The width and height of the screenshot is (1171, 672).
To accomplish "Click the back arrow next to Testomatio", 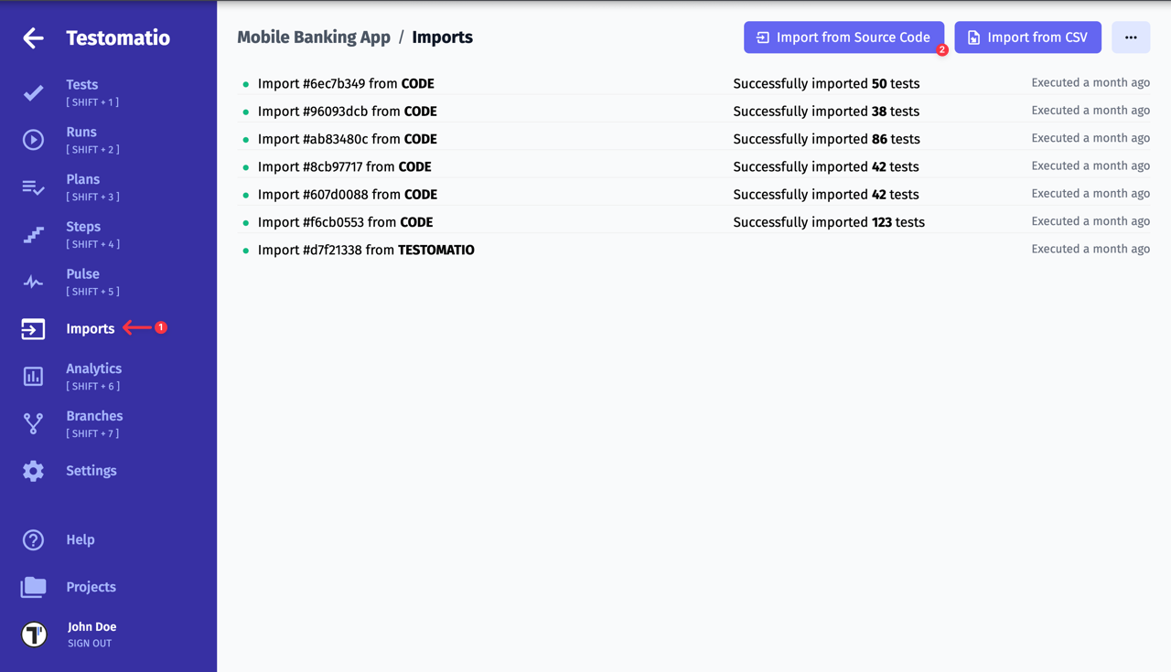I will (x=33, y=37).
